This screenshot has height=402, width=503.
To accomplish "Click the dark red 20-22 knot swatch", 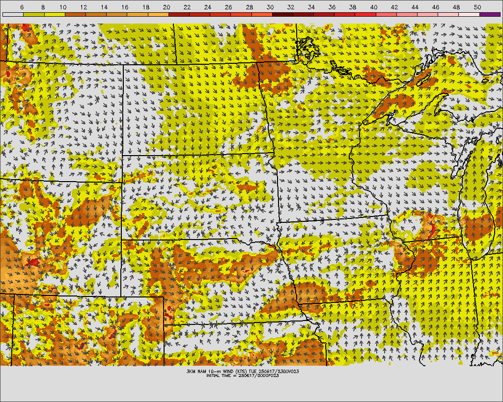I will pos(179,14).
